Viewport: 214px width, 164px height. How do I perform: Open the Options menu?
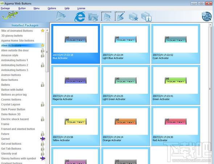point(52,8)
